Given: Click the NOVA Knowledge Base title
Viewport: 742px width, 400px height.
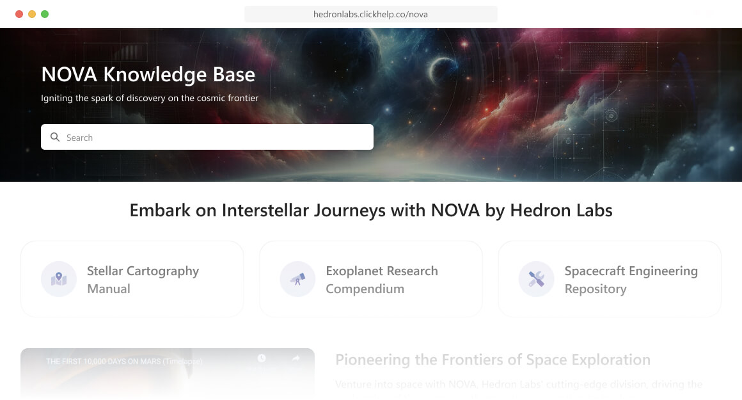Looking at the screenshot, I should click(148, 74).
